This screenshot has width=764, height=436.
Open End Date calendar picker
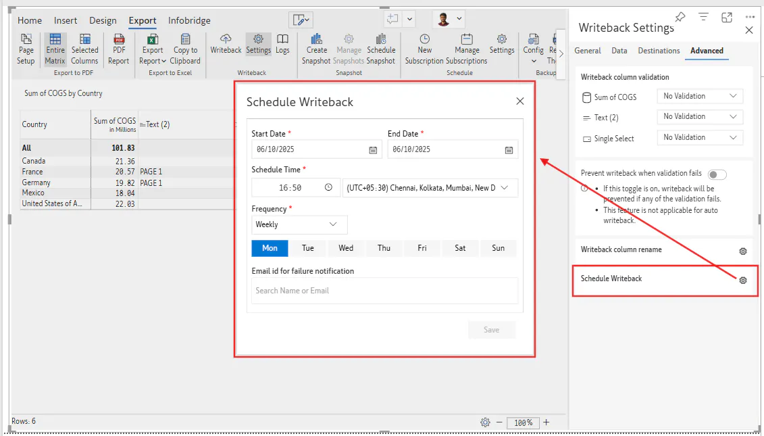pos(509,149)
